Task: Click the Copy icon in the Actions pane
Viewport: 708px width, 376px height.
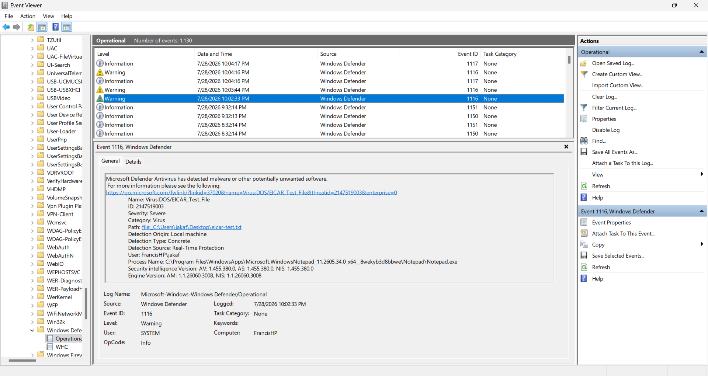Action: [x=584, y=244]
